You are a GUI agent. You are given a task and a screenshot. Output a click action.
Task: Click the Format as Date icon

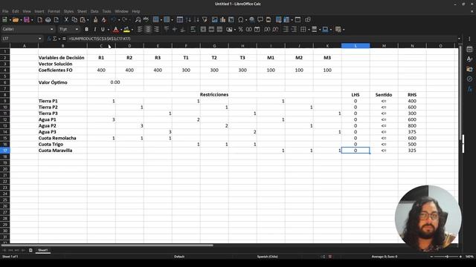pyautogui.click(x=257, y=30)
